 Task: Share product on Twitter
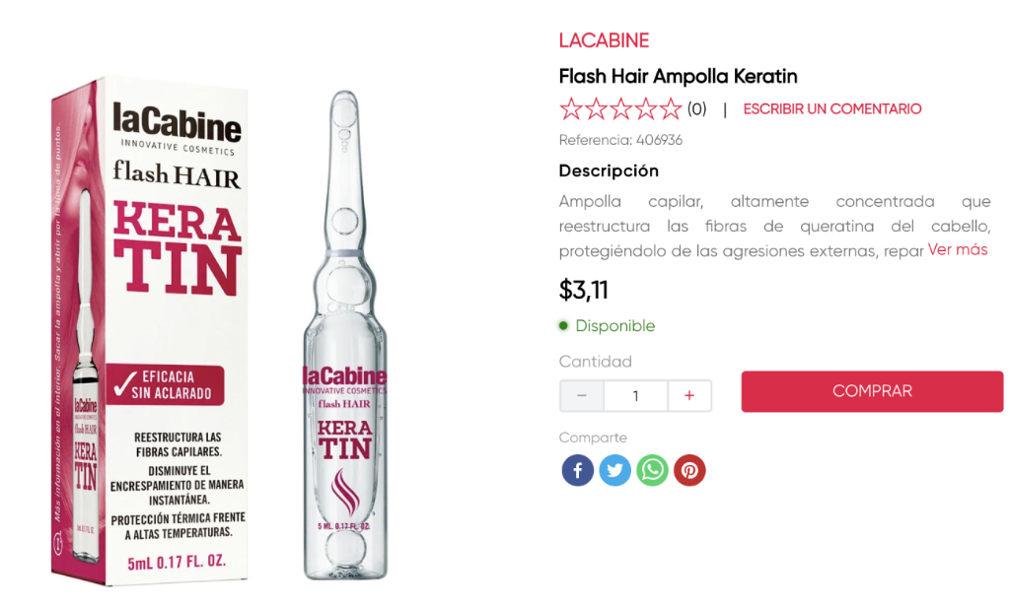coord(614,470)
